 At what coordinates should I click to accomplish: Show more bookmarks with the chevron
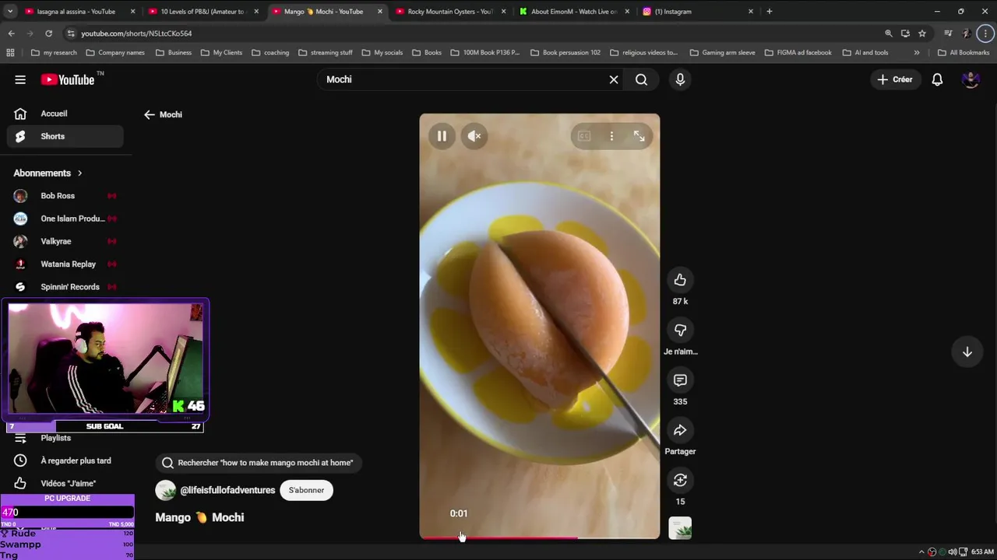[x=917, y=53]
